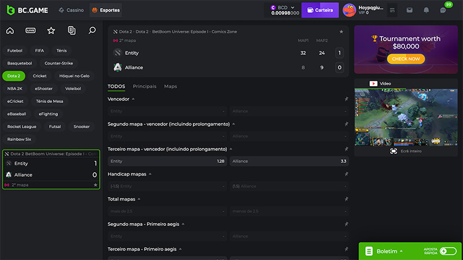Viewport: 463px width, 260px height.
Task: Pin the Total mapas market
Action: [x=346, y=199]
